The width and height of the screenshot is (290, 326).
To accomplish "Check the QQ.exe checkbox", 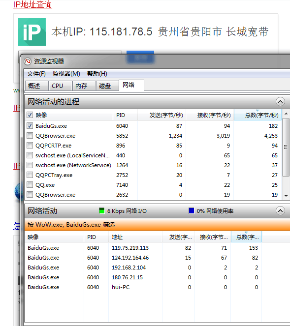I will click(30, 185).
